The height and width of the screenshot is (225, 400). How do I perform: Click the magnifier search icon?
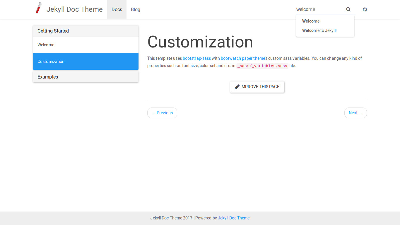[348, 9]
